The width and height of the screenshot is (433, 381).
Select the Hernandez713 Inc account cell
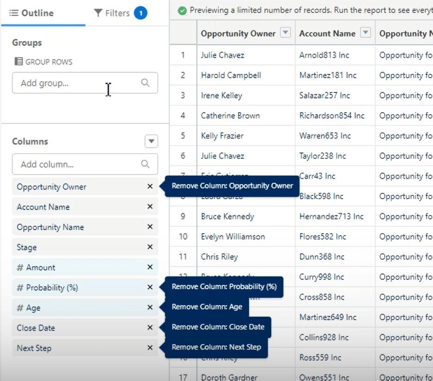pyautogui.click(x=331, y=216)
